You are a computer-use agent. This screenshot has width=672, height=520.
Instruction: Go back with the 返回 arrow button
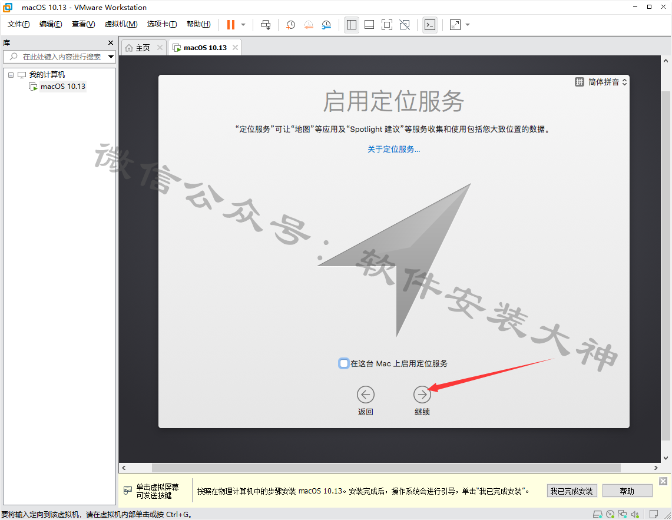tap(366, 395)
